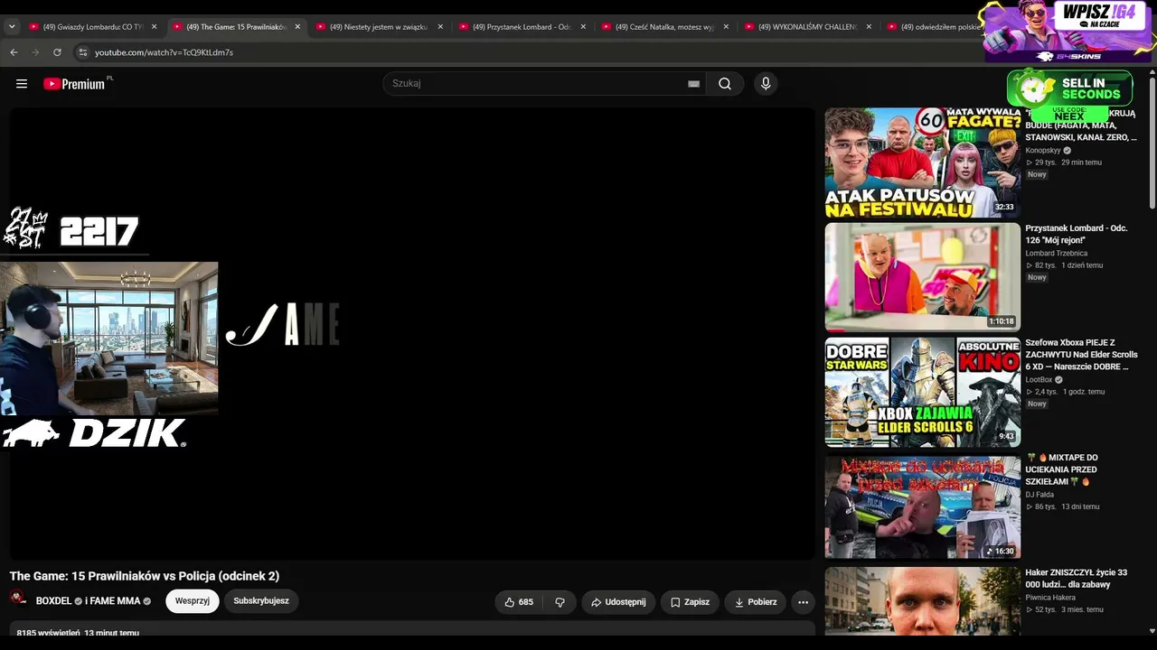The width and height of the screenshot is (1157, 650).
Task: Open Atak Patusów na Festiwalu thumbnail
Action: pyautogui.click(x=922, y=163)
